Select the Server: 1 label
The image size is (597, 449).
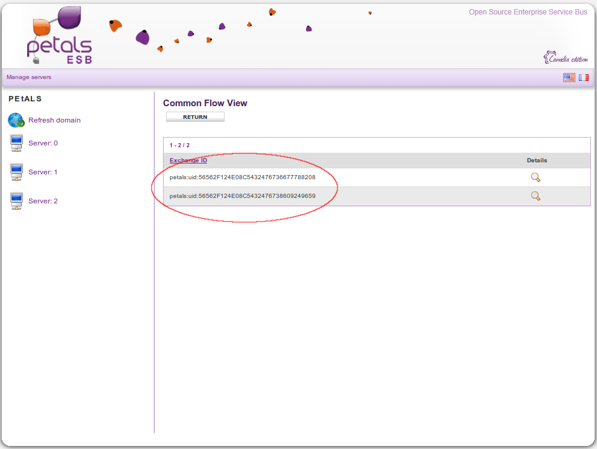point(43,172)
